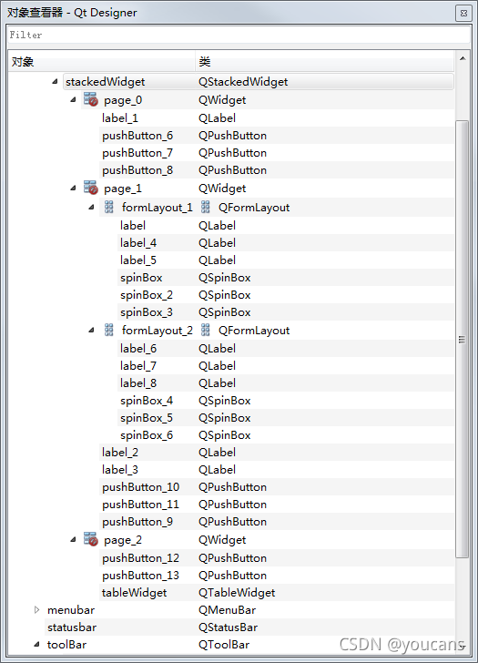478x663 pixels.
Task: Select page_1 in the tree
Action: click(x=123, y=189)
